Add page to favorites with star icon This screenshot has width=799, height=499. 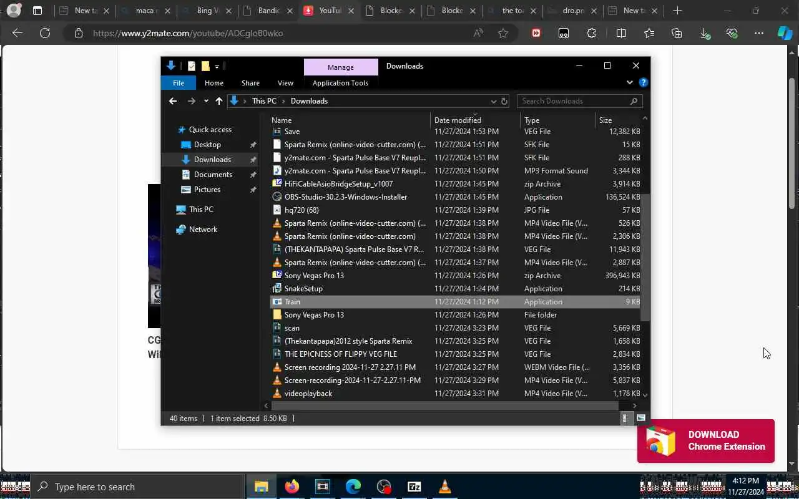click(503, 33)
